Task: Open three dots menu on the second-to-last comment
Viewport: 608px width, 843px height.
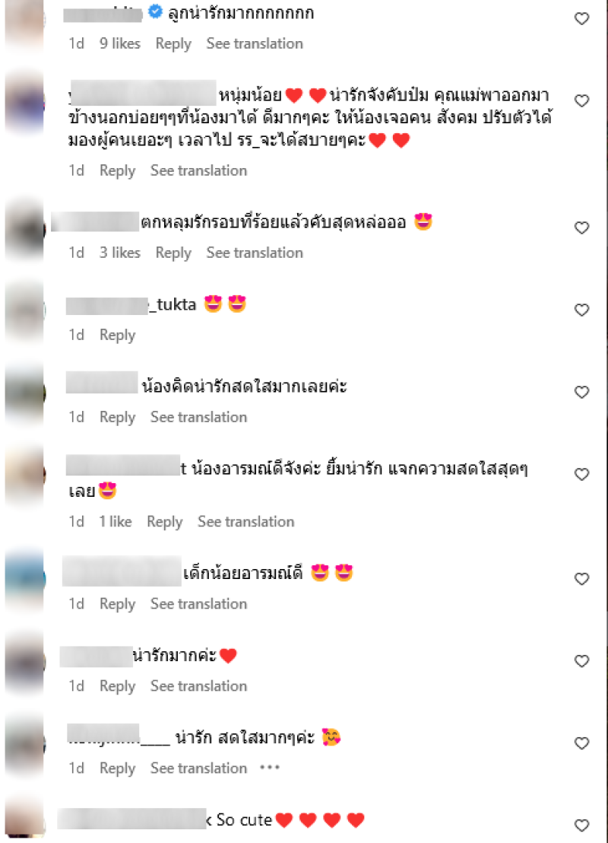Action: point(270,768)
